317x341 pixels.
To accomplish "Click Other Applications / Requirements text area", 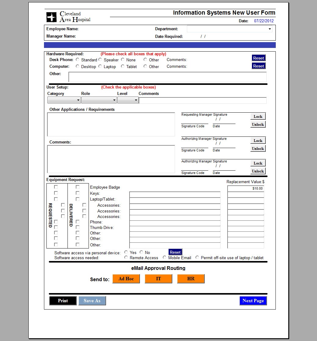I will (111, 124).
